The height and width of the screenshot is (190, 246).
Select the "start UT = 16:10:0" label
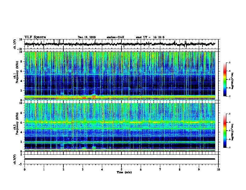150,37
